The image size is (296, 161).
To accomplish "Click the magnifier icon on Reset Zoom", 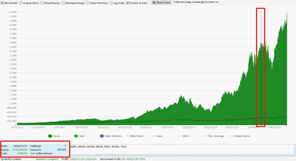I will [154, 3].
